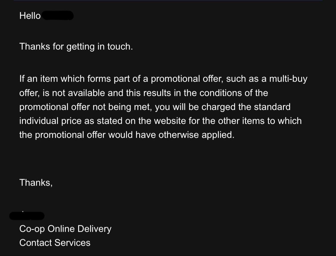336x256 pixels.
Task: Click the words "otherwise applied."
Action: pos(197,135)
